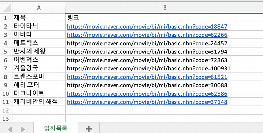Click the previous sheet navigation arrow

pos(10,129)
